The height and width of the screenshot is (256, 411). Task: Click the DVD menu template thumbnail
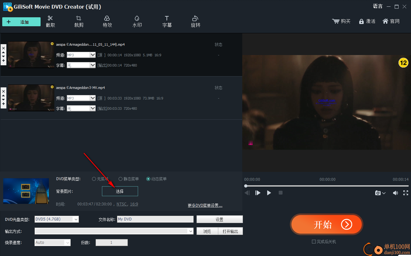(x=27, y=191)
